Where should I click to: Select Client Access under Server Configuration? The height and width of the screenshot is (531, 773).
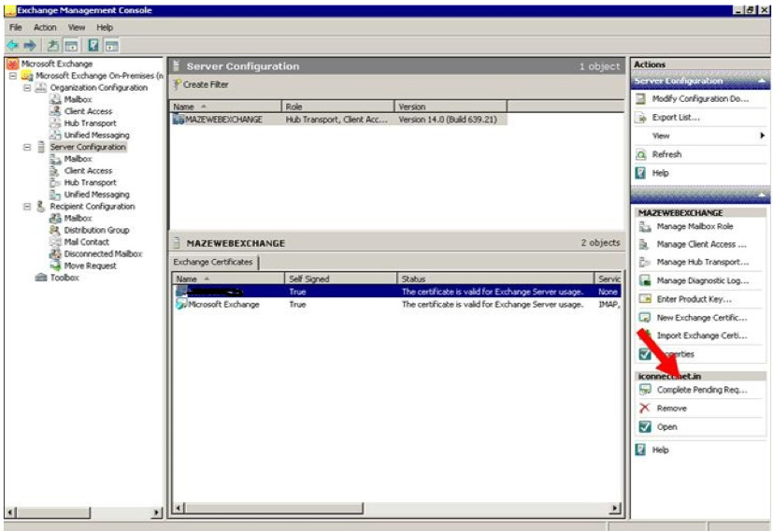[88, 170]
